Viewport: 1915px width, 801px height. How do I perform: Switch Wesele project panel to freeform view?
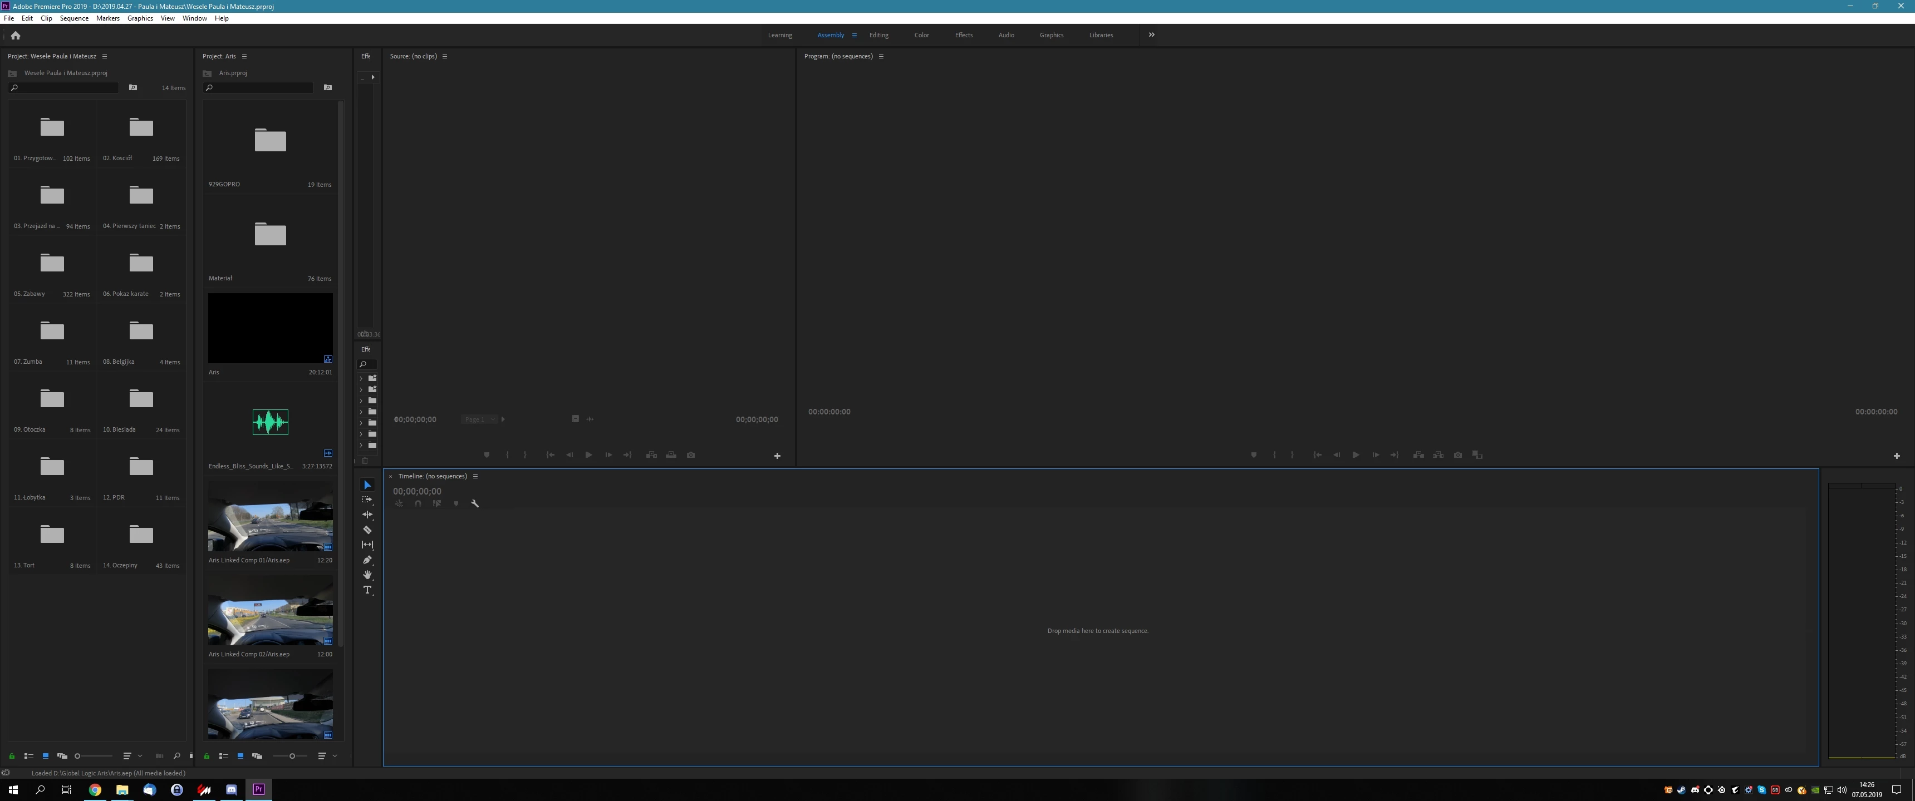pos(62,756)
